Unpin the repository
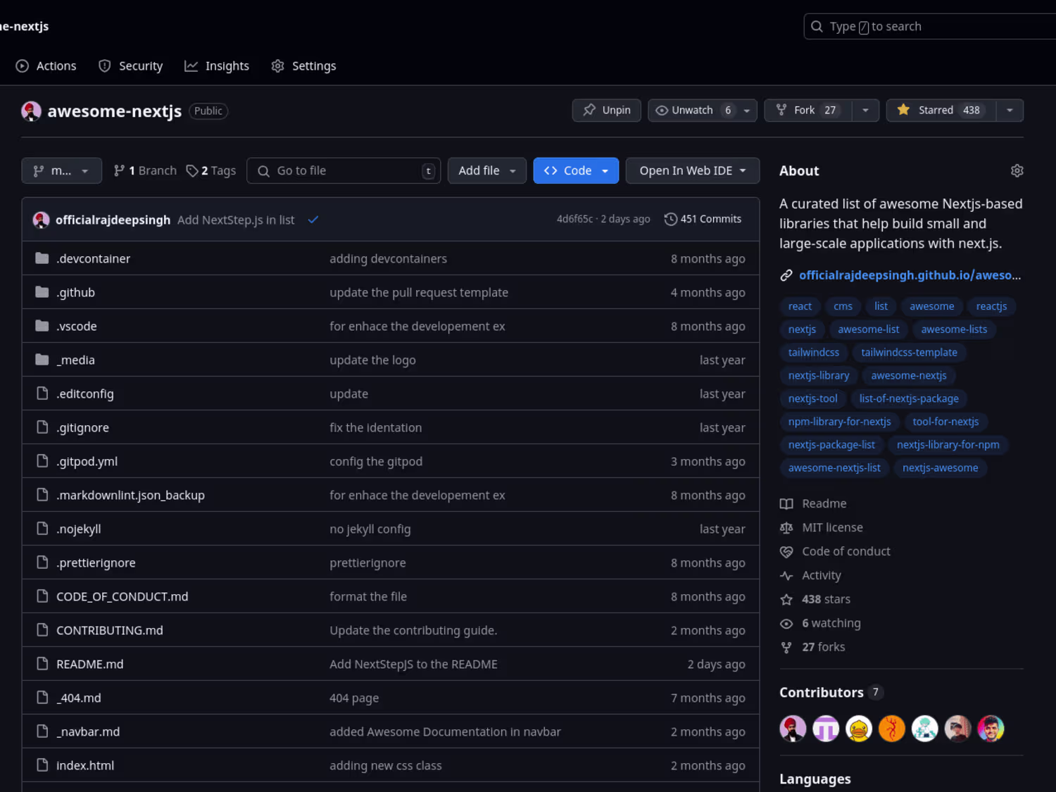Image resolution: width=1056 pixels, height=792 pixels. 607,111
